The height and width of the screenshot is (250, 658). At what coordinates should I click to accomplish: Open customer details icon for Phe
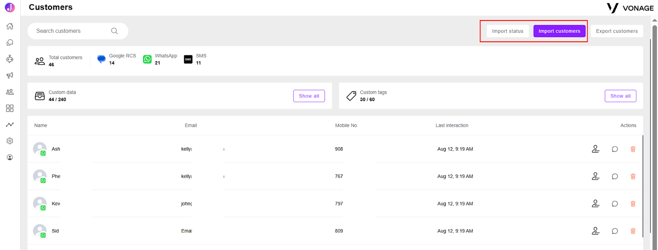pyautogui.click(x=595, y=176)
